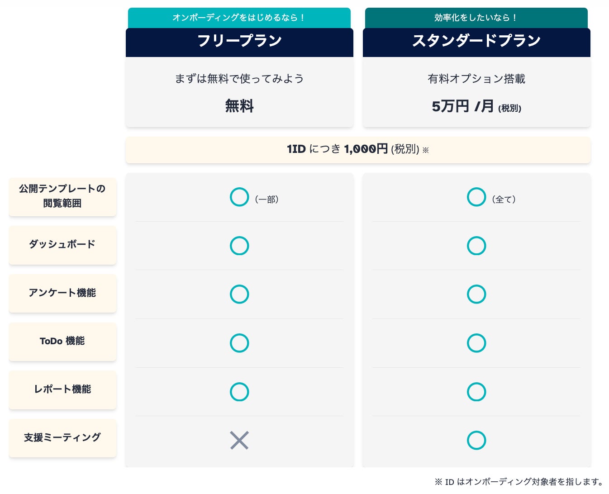Select the スタンダードプラン ダッシュボード circle mark
Viewport: 609px width, 494px height.
pyautogui.click(x=476, y=246)
